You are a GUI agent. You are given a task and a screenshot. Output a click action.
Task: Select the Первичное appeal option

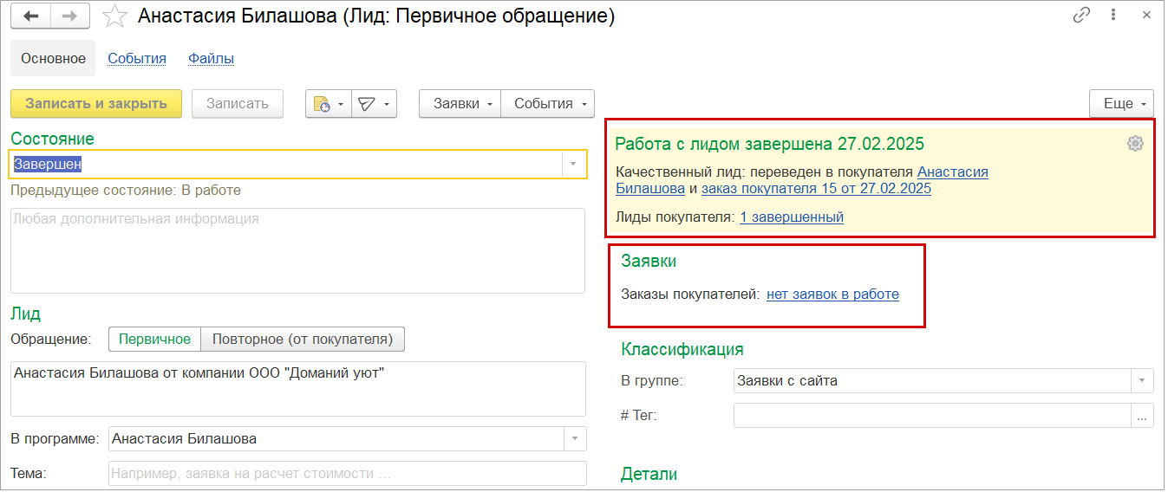pyautogui.click(x=154, y=340)
